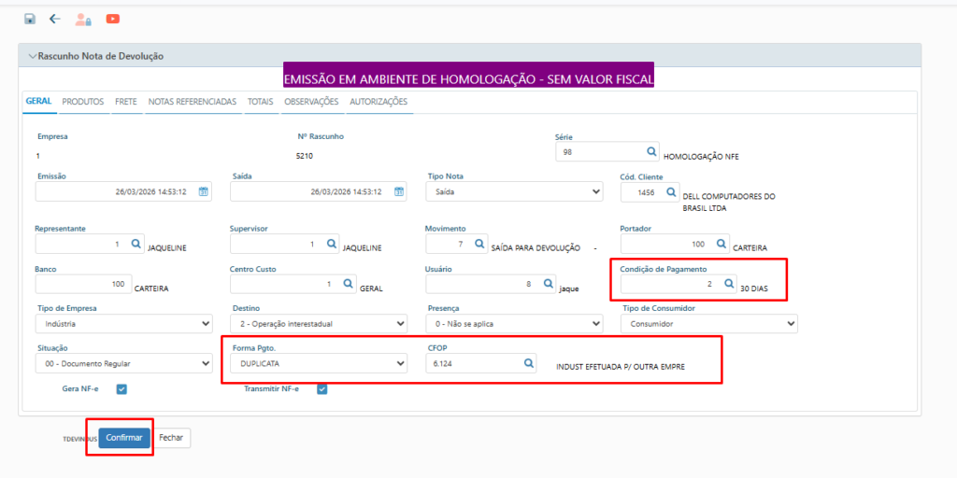Switch to the PRODUTOS tab
Viewport: 957px width, 478px height.
[x=83, y=101]
